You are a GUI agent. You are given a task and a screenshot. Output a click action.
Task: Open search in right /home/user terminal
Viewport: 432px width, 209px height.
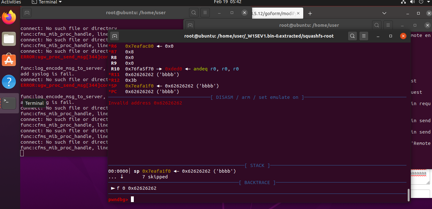(x=376, y=25)
